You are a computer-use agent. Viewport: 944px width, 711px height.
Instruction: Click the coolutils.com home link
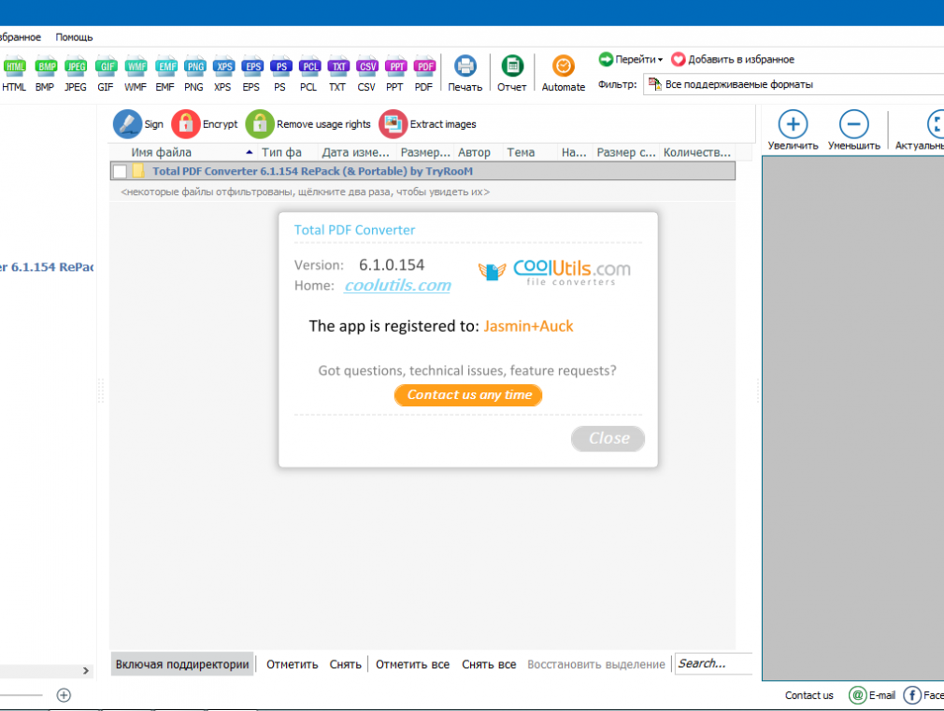tap(397, 285)
